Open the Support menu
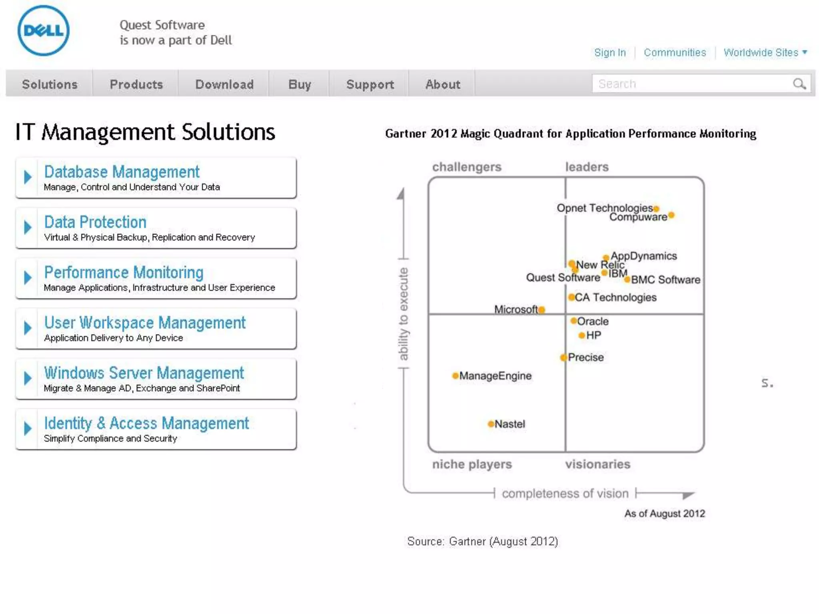819x614 pixels. pos(370,84)
